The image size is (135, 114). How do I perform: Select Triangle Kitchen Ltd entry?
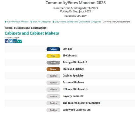coord(75,62)
